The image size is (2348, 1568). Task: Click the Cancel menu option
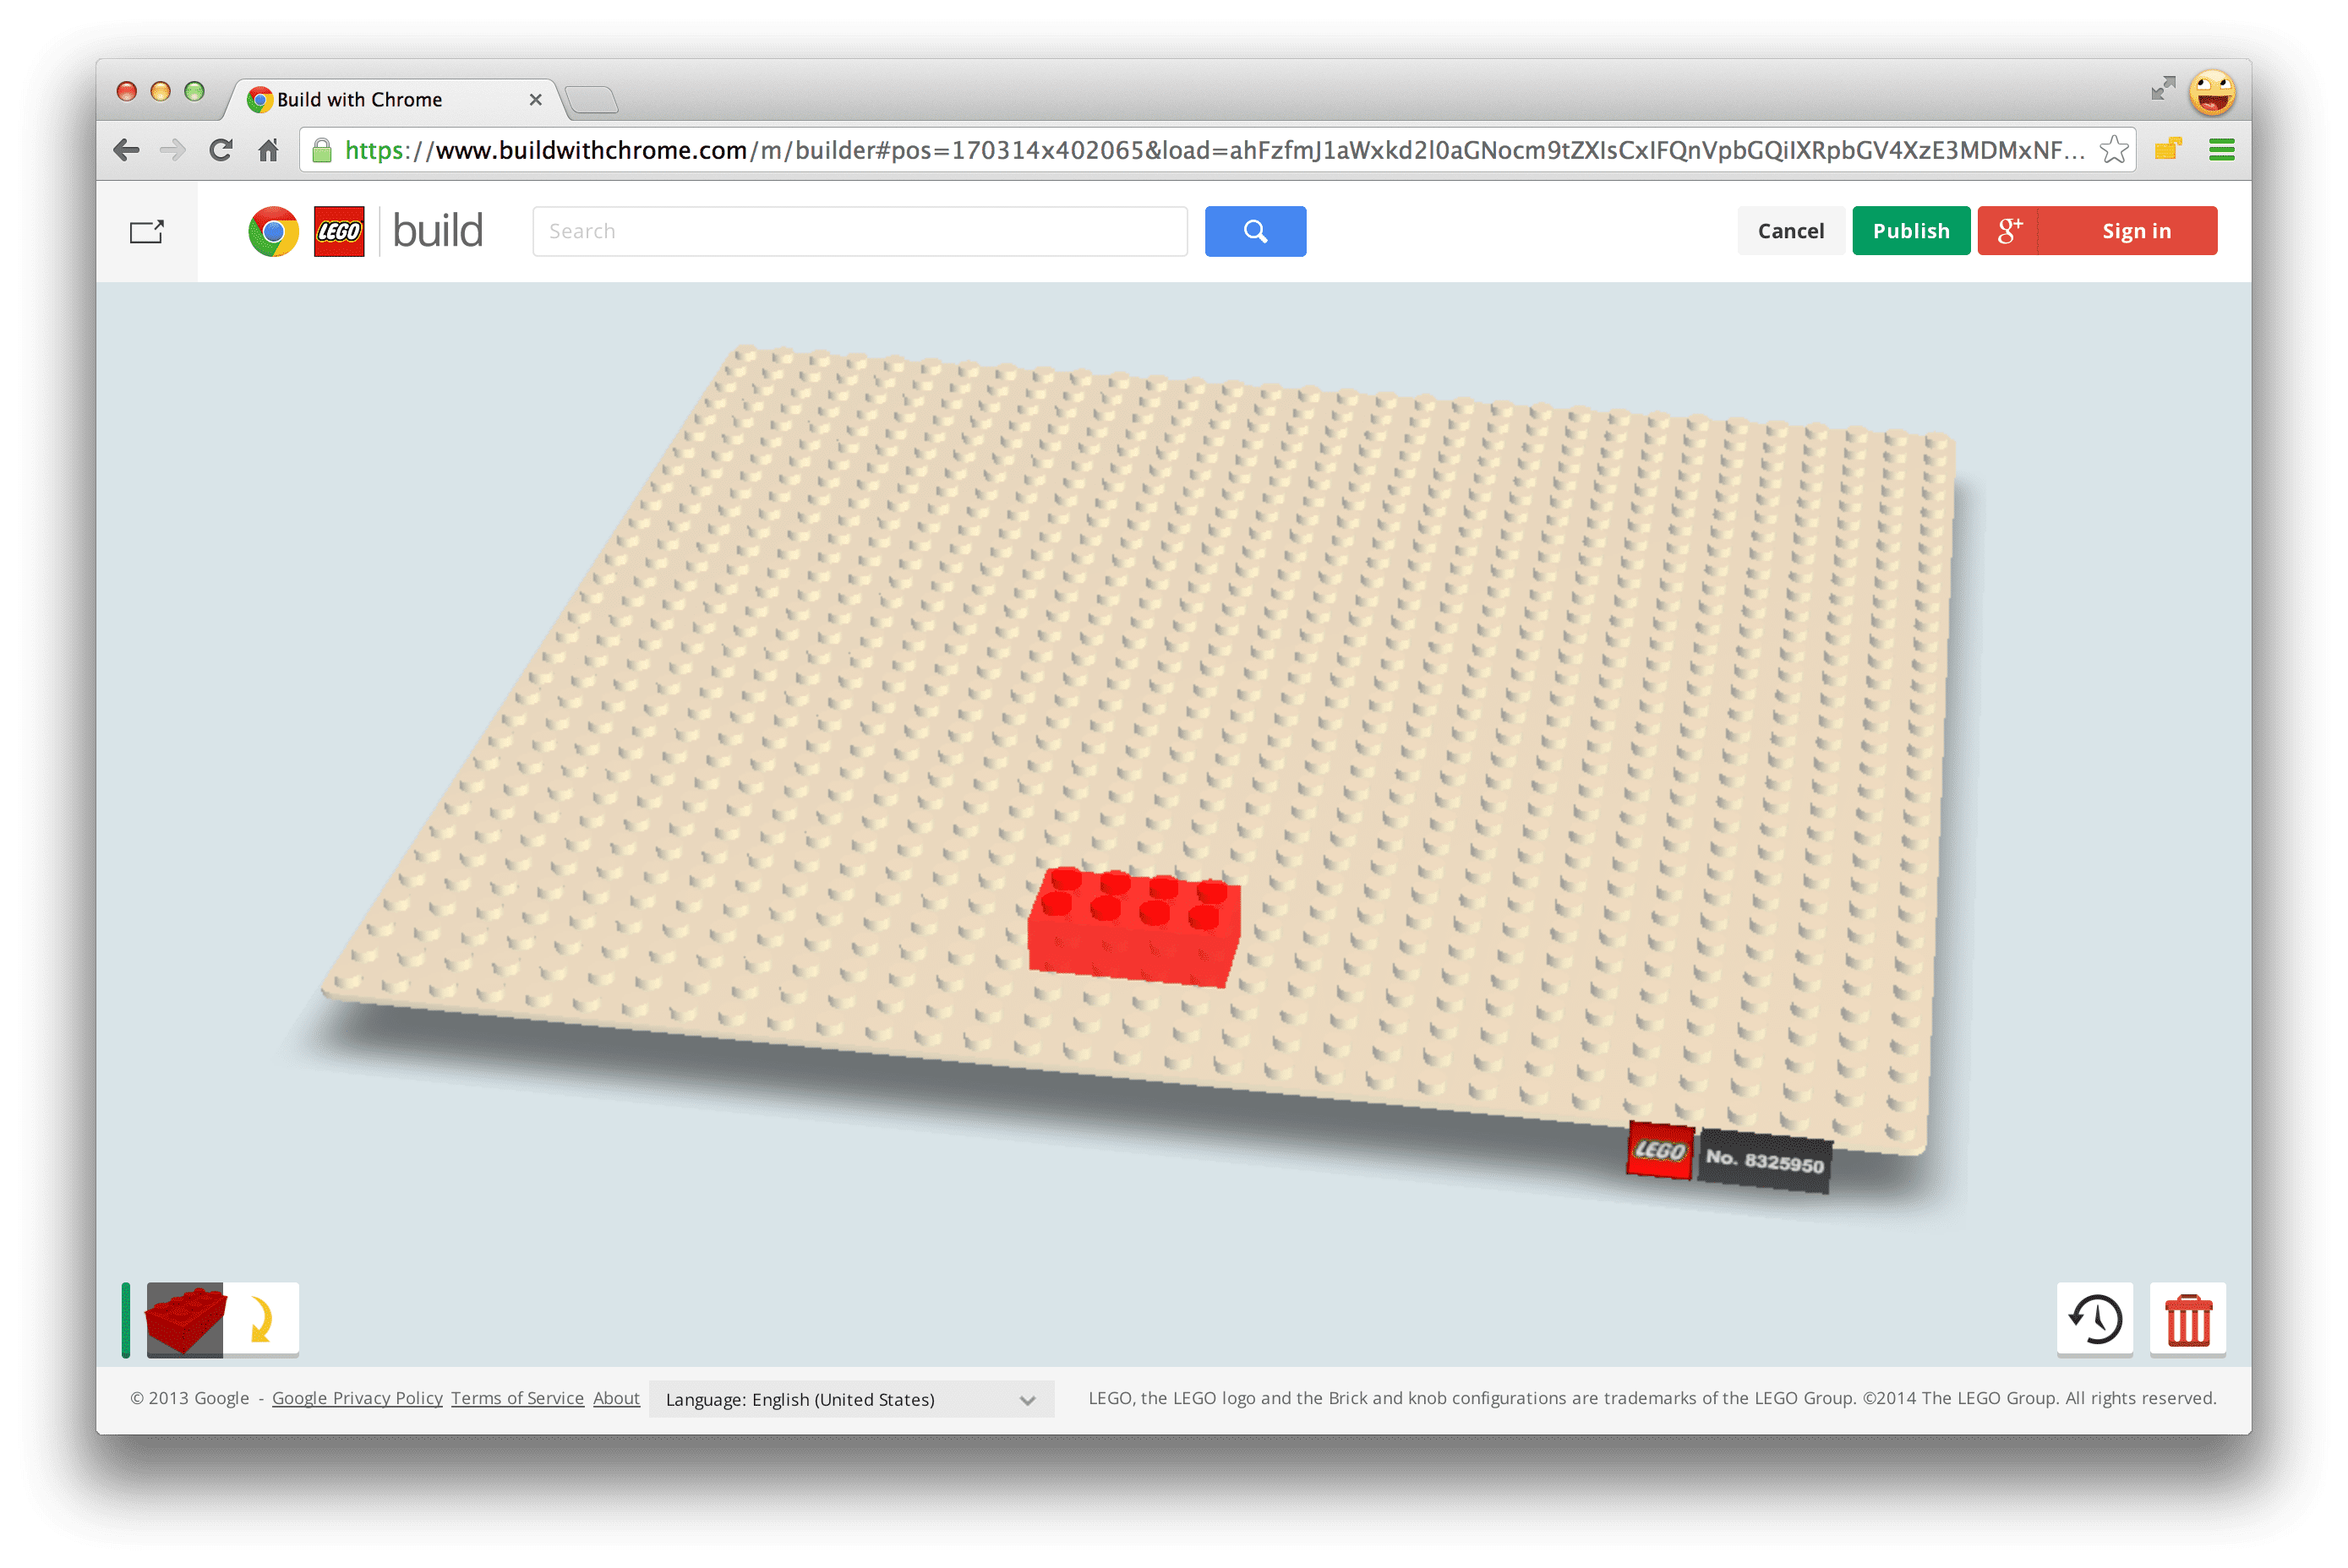(1789, 229)
